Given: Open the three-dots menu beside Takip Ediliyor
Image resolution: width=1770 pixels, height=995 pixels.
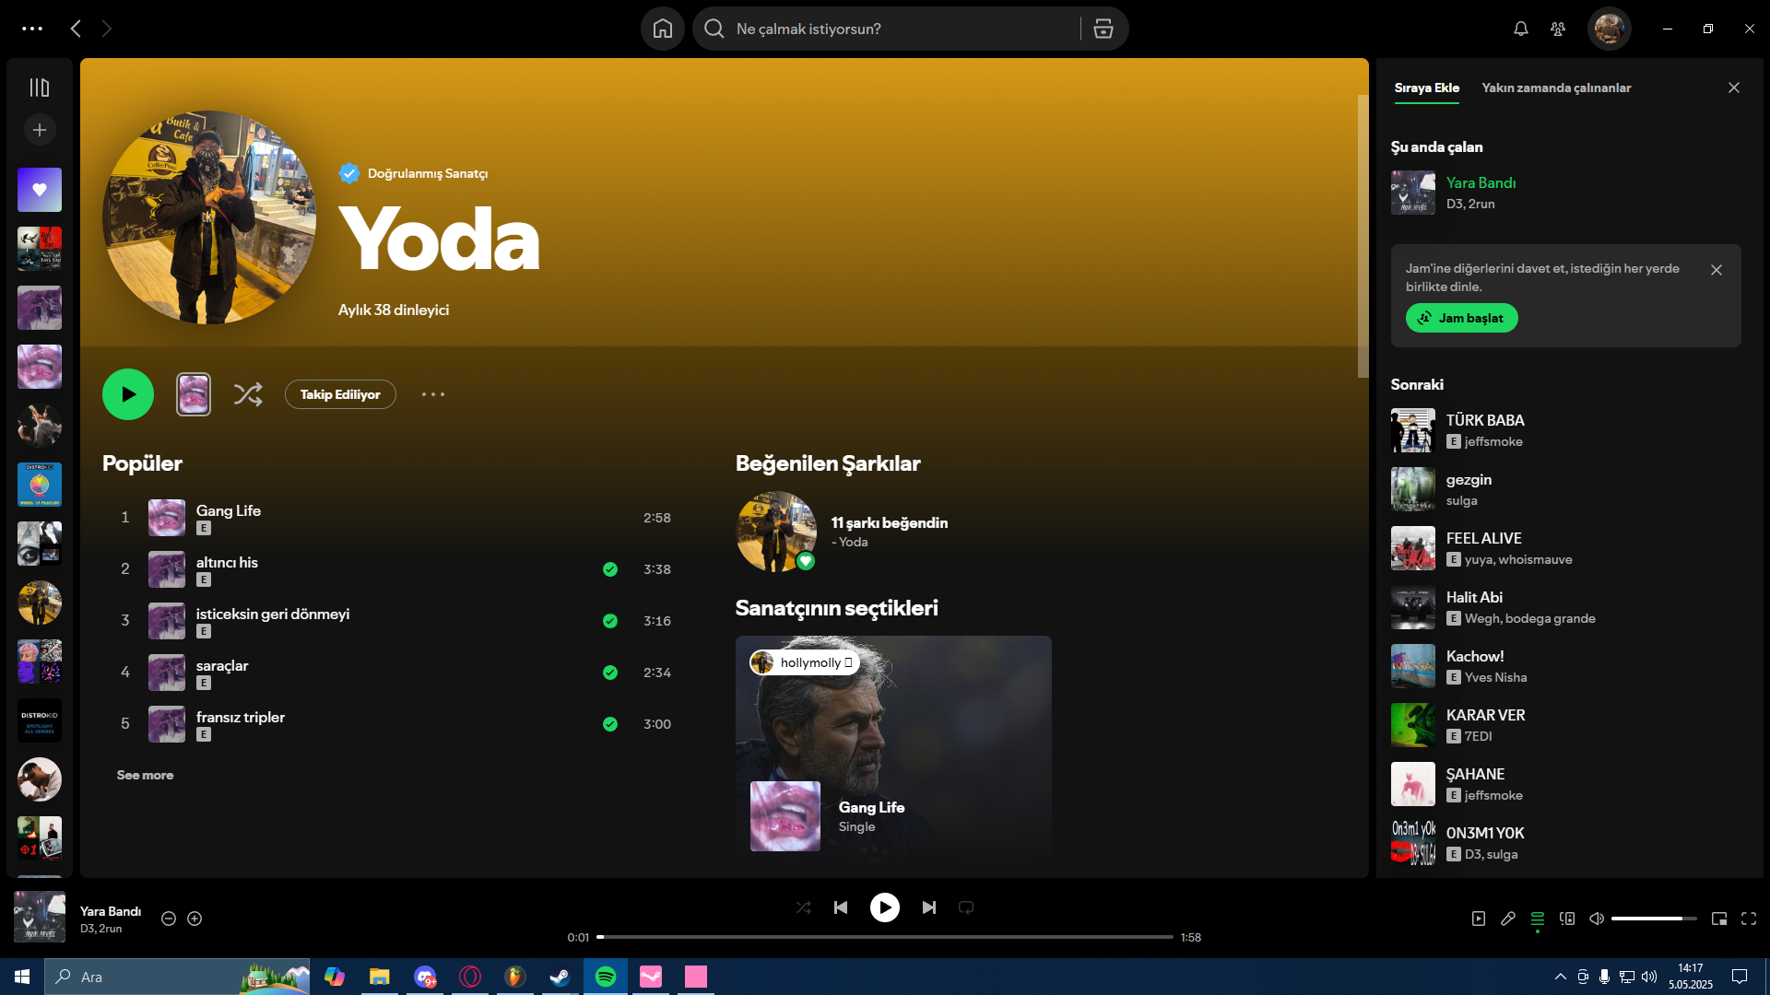Looking at the screenshot, I should point(432,394).
